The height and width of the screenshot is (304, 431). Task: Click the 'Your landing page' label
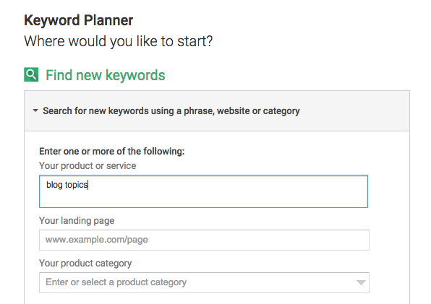click(x=77, y=220)
